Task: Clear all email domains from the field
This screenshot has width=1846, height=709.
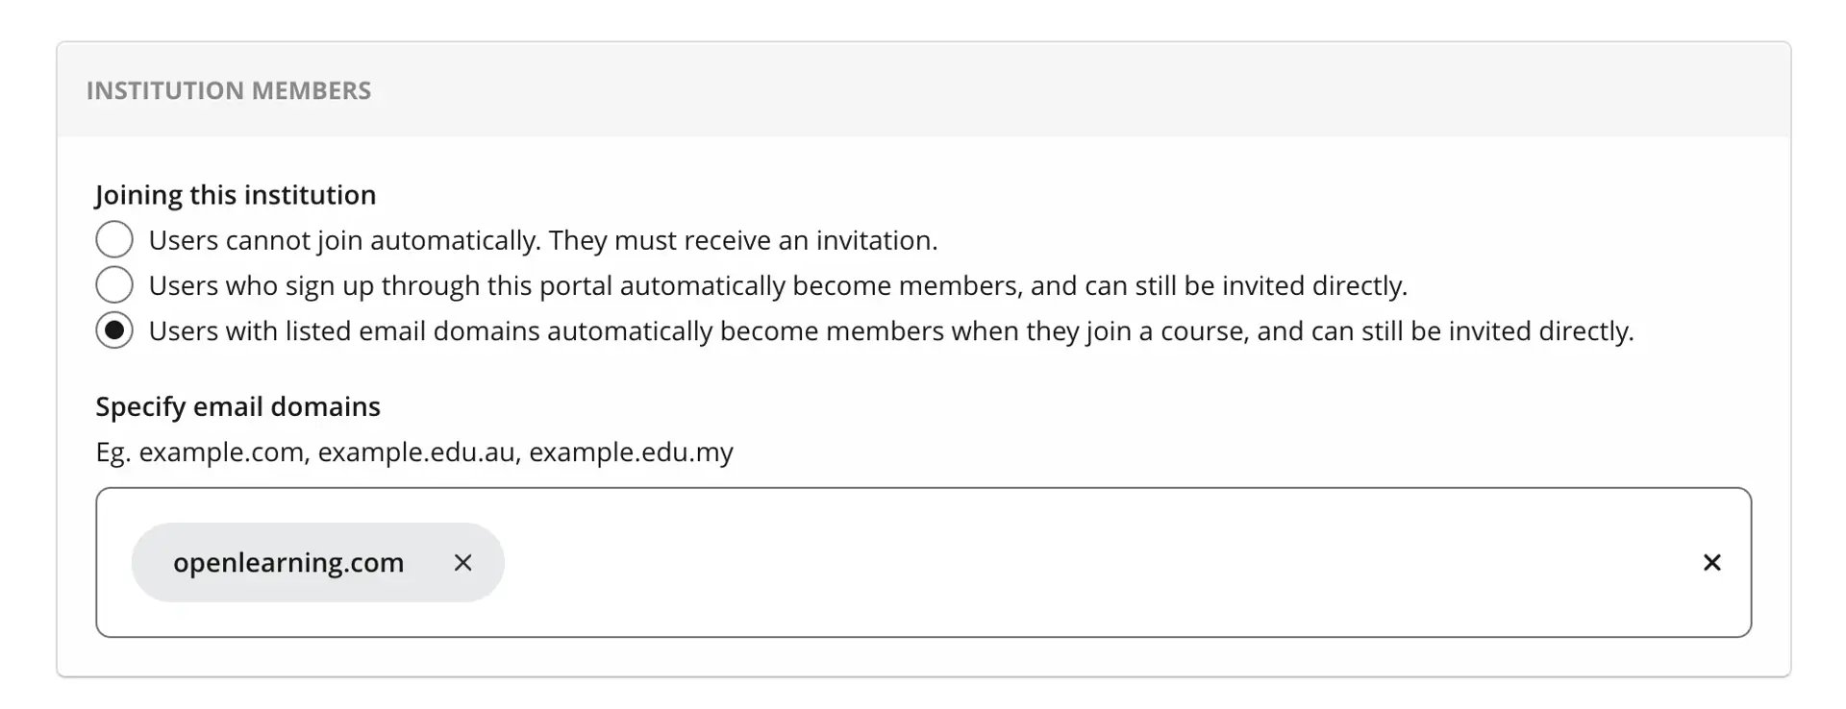Action: (1711, 563)
